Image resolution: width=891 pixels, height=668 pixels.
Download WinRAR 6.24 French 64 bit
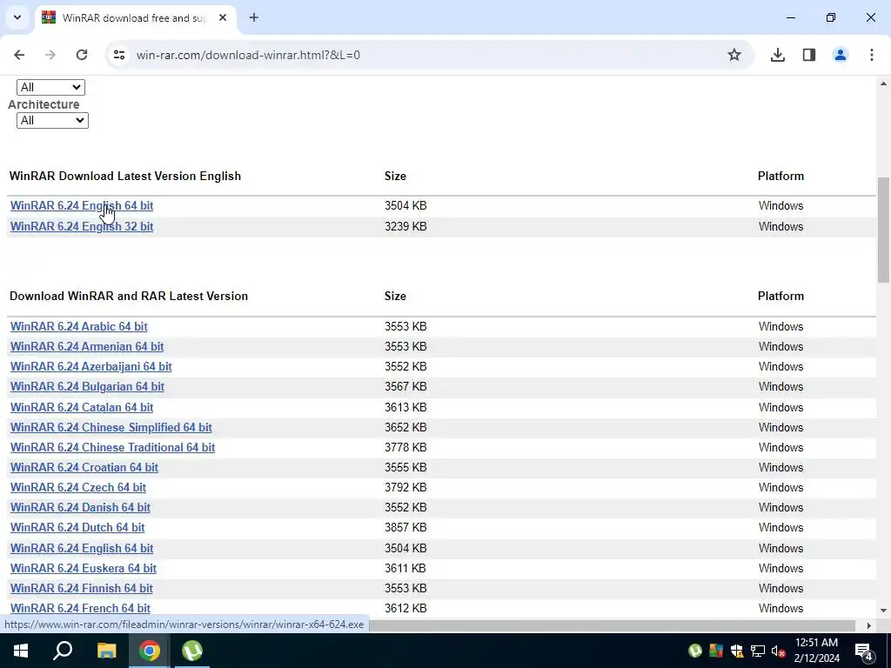click(x=80, y=608)
